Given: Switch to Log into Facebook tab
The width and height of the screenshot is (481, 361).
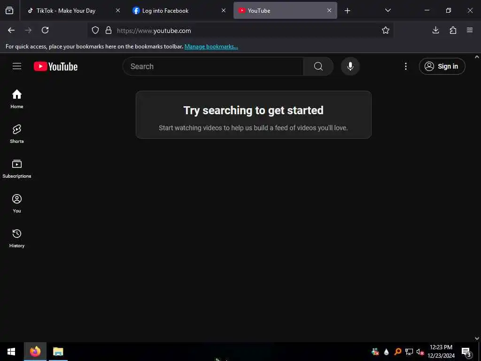Looking at the screenshot, I should 165,11.
